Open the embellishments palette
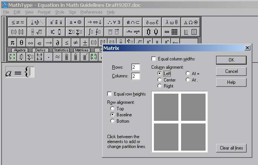 56,22
